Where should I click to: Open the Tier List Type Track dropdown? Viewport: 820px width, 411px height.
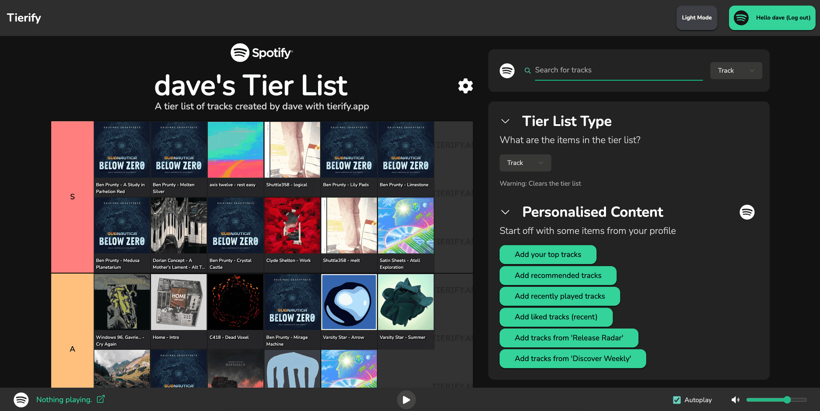pyautogui.click(x=525, y=163)
